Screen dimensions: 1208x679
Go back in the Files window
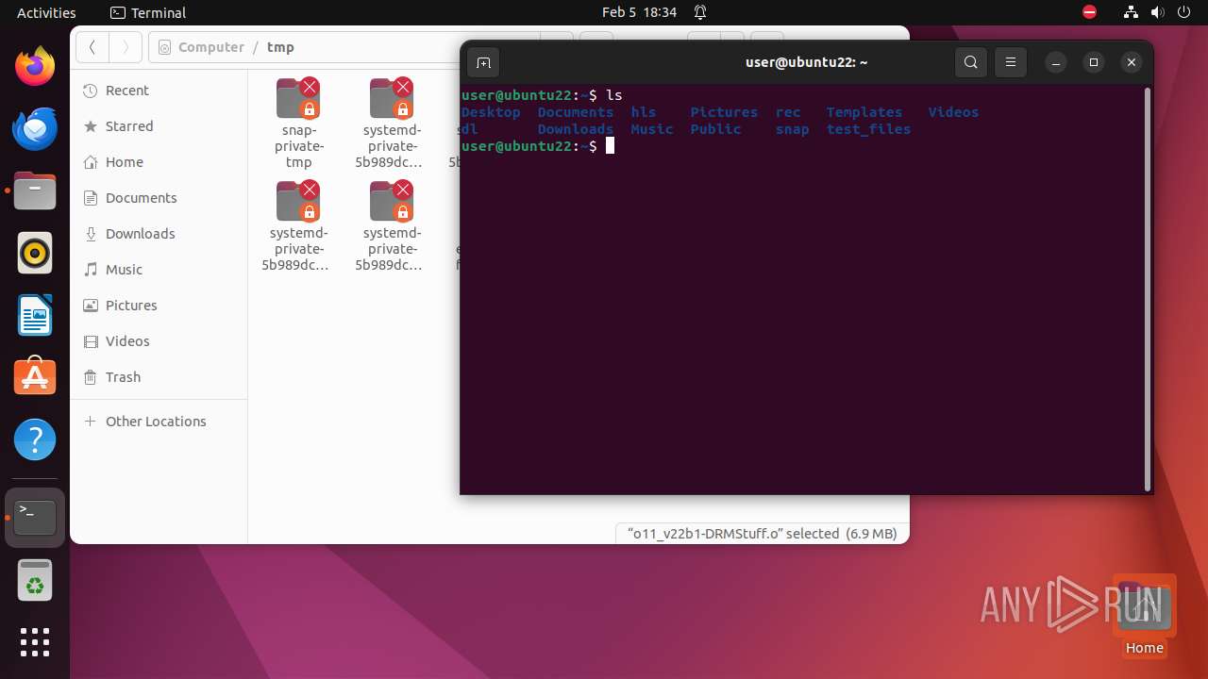[x=92, y=47]
